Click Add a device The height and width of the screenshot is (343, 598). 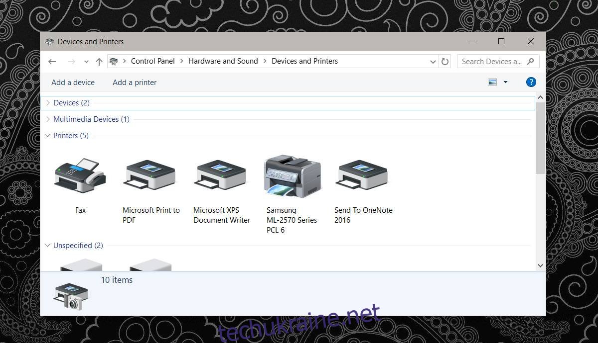point(73,83)
